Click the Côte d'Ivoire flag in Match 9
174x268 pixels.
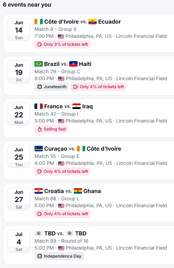click(39, 22)
